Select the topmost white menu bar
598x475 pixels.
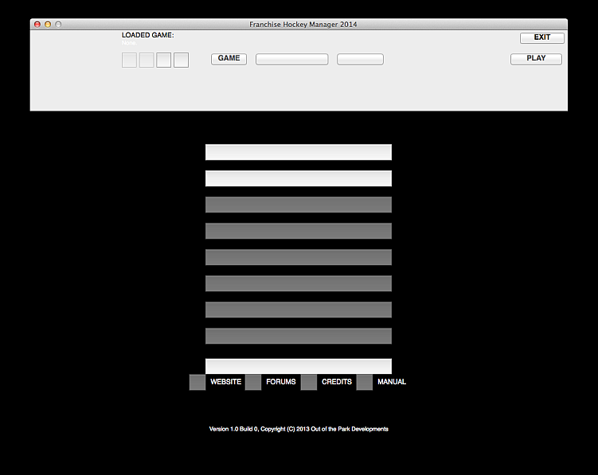click(x=299, y=152)
